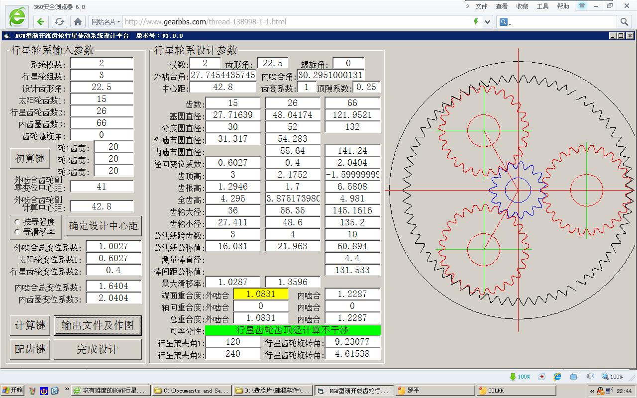
Task: Open the browser home page icon
Action: pos(78,21)
